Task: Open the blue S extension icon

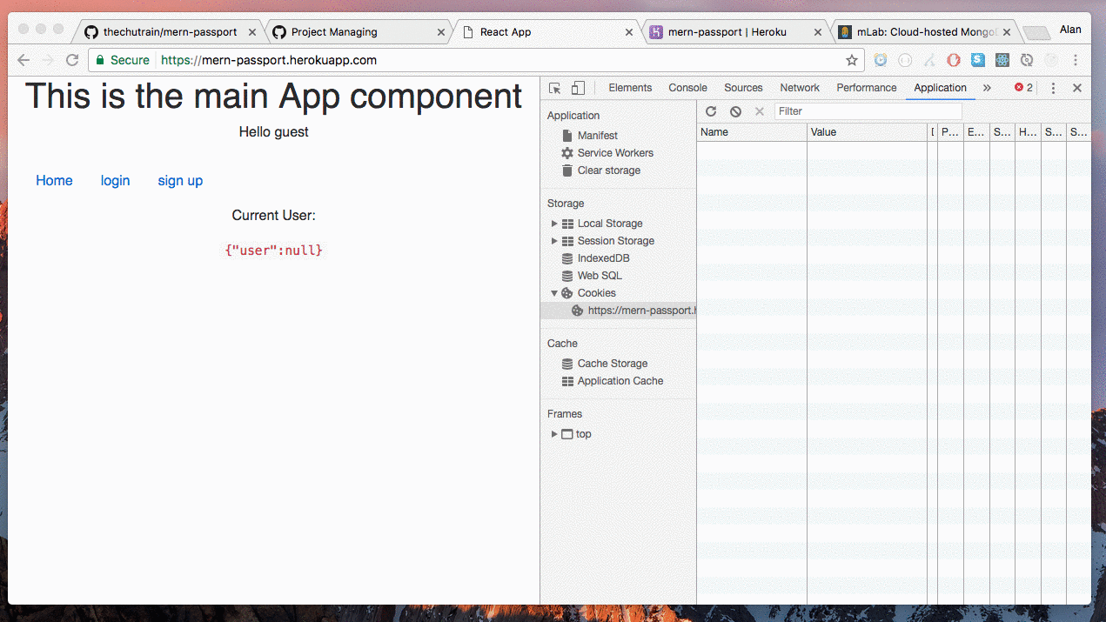Action: tap(978, 60)
